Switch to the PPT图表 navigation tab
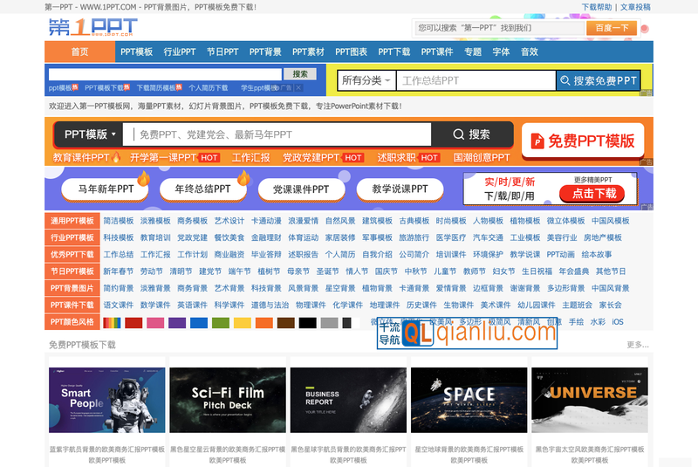Viewport: 698px width, 467px height. [x=351, y=52]
